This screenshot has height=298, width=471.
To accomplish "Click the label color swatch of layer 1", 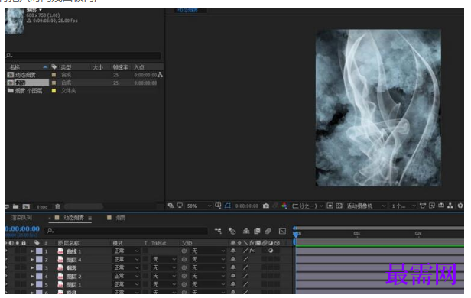I will tap(39, 251).
